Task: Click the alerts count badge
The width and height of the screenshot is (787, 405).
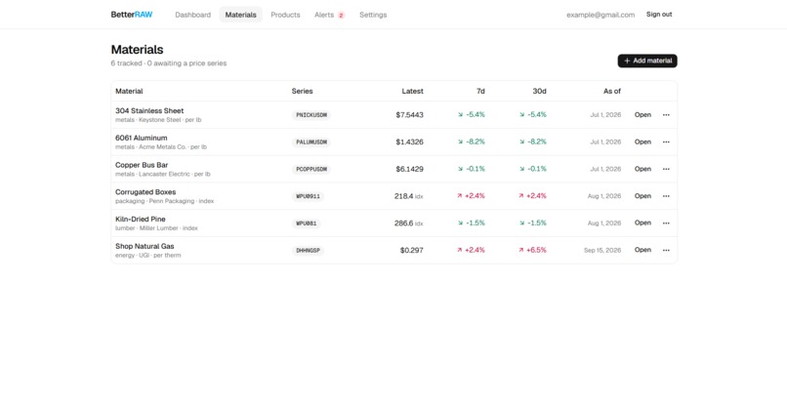Action: point(341,15)
